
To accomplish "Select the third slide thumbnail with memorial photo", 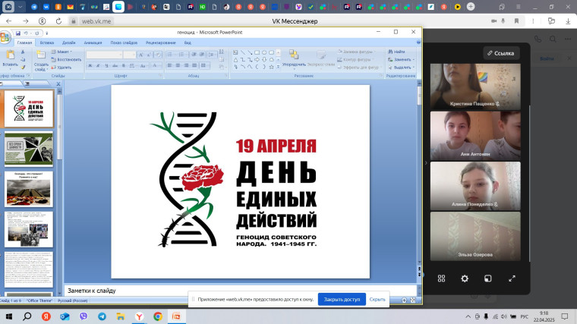I will click(29, 189).
